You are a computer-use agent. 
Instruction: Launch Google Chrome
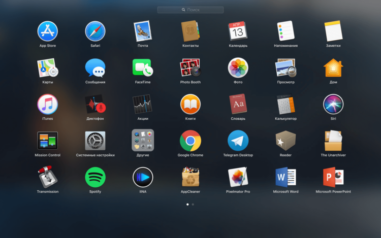pos(190,141)
